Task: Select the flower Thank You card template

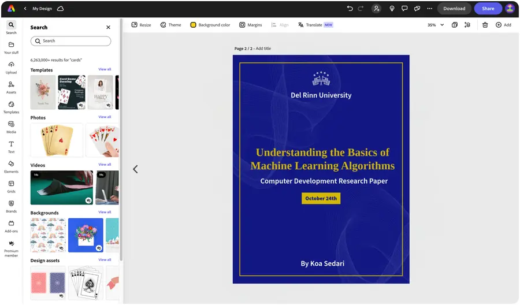Action: (43, 92)
